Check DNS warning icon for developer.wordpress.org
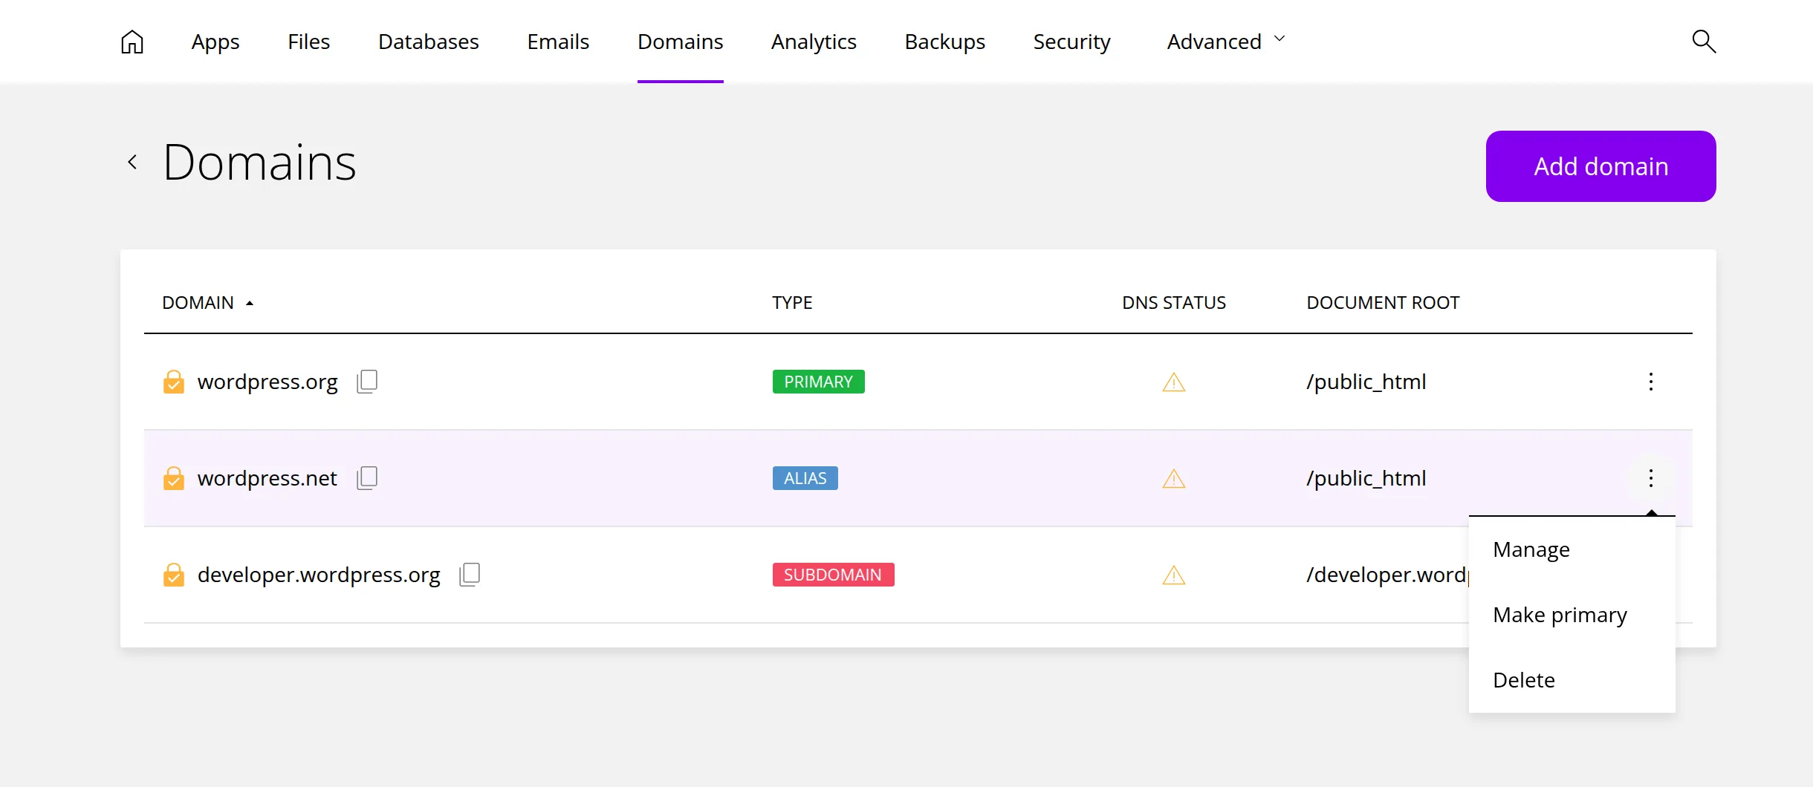 click(1174, 575)
